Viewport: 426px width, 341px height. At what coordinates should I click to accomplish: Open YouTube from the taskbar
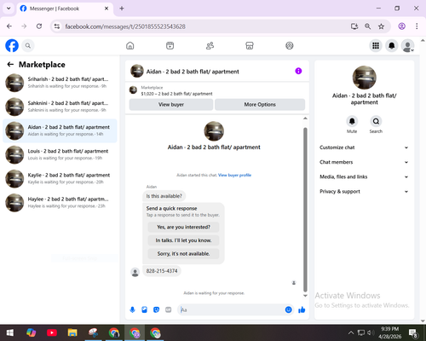click(x=52, y=332)
